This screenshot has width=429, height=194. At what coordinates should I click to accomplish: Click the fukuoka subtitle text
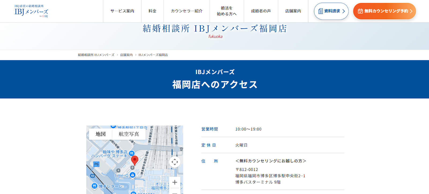216,37
